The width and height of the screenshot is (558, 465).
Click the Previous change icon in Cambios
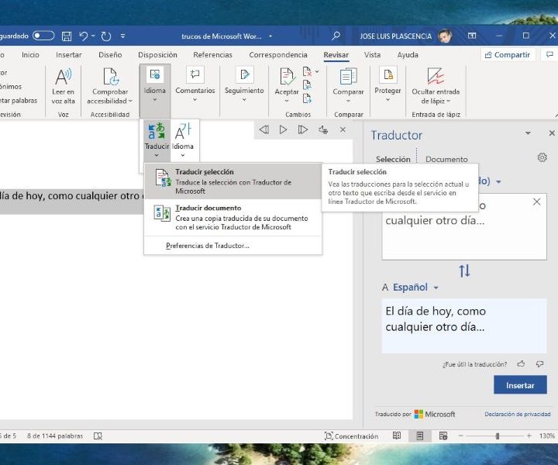[307, 85]
